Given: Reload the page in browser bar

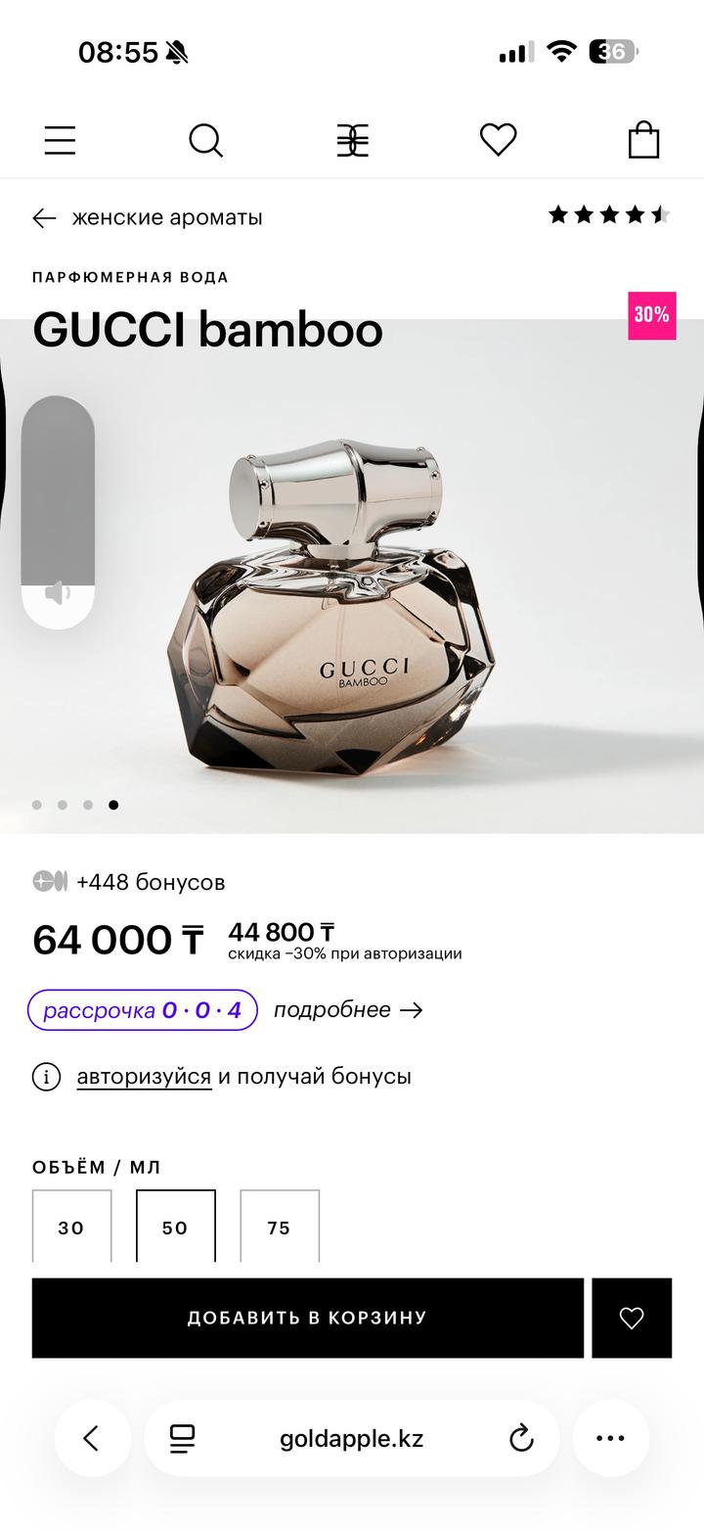Looking at the screenshot, I should click(522, 1438).
